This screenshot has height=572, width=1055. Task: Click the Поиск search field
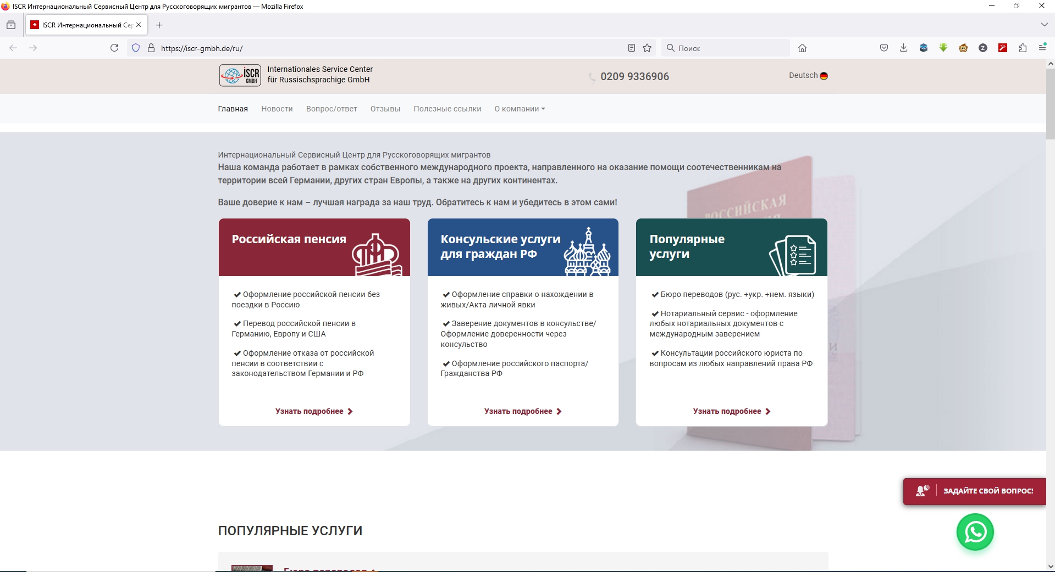point(726,48)
